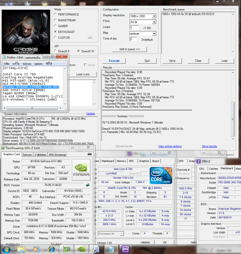Select ENTHUSIAST mode
Screen dimensions: 241x254
(55, 32)
